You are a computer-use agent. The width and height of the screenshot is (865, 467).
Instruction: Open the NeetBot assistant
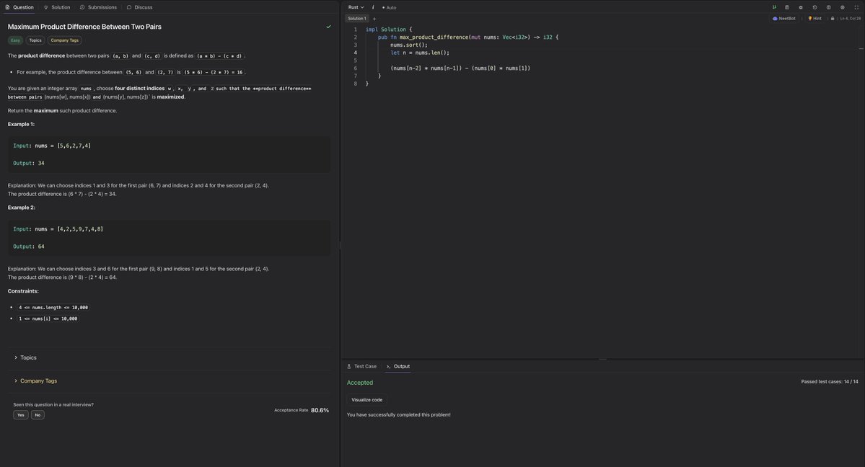point(784,18)
